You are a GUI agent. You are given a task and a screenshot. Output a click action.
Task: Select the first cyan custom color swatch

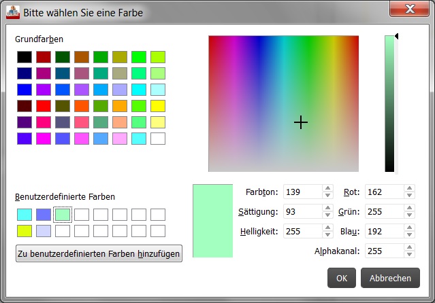[x=25, y=214]
